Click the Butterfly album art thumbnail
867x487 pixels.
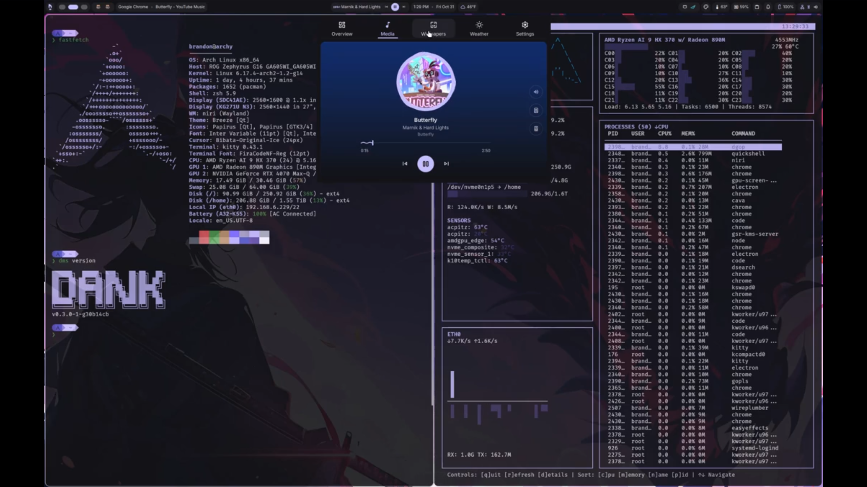point(426,82)
